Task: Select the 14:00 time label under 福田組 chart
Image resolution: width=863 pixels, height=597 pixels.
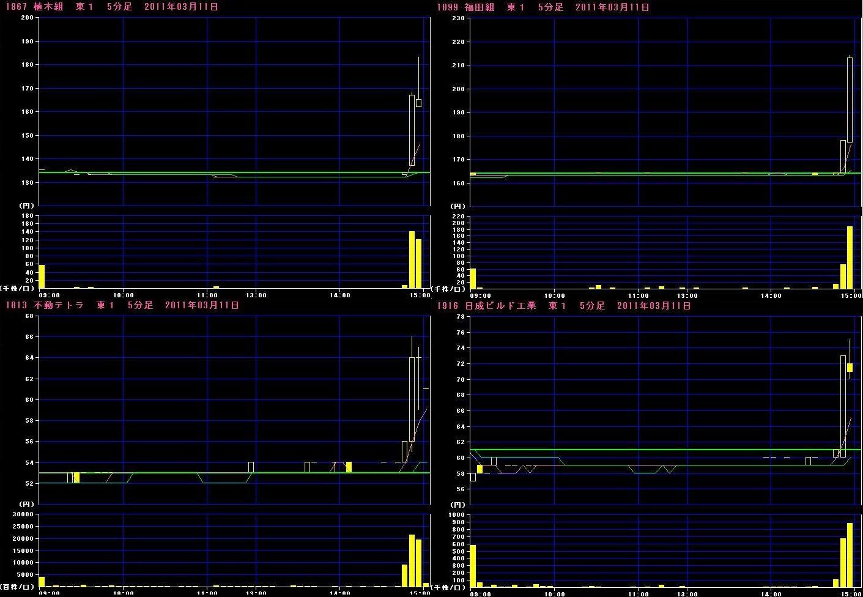Action: click(x=771, y=295)
